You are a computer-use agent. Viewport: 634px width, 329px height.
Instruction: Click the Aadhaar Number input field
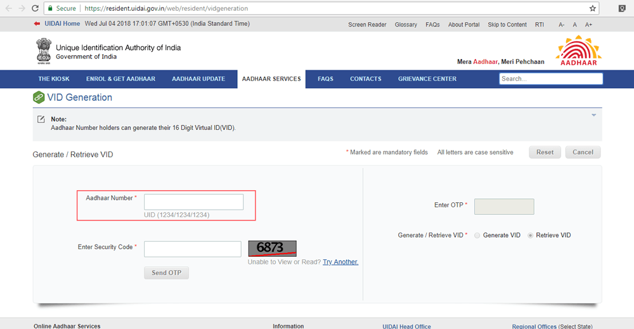(193, 202)
